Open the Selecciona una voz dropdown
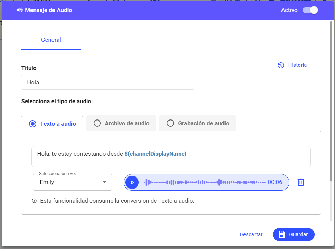335x249 pixels. coord(73,182)
